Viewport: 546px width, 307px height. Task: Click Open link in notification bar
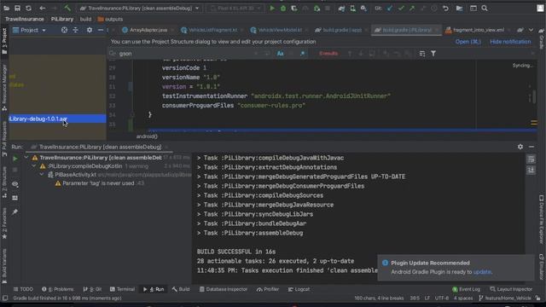pos(468,42)
